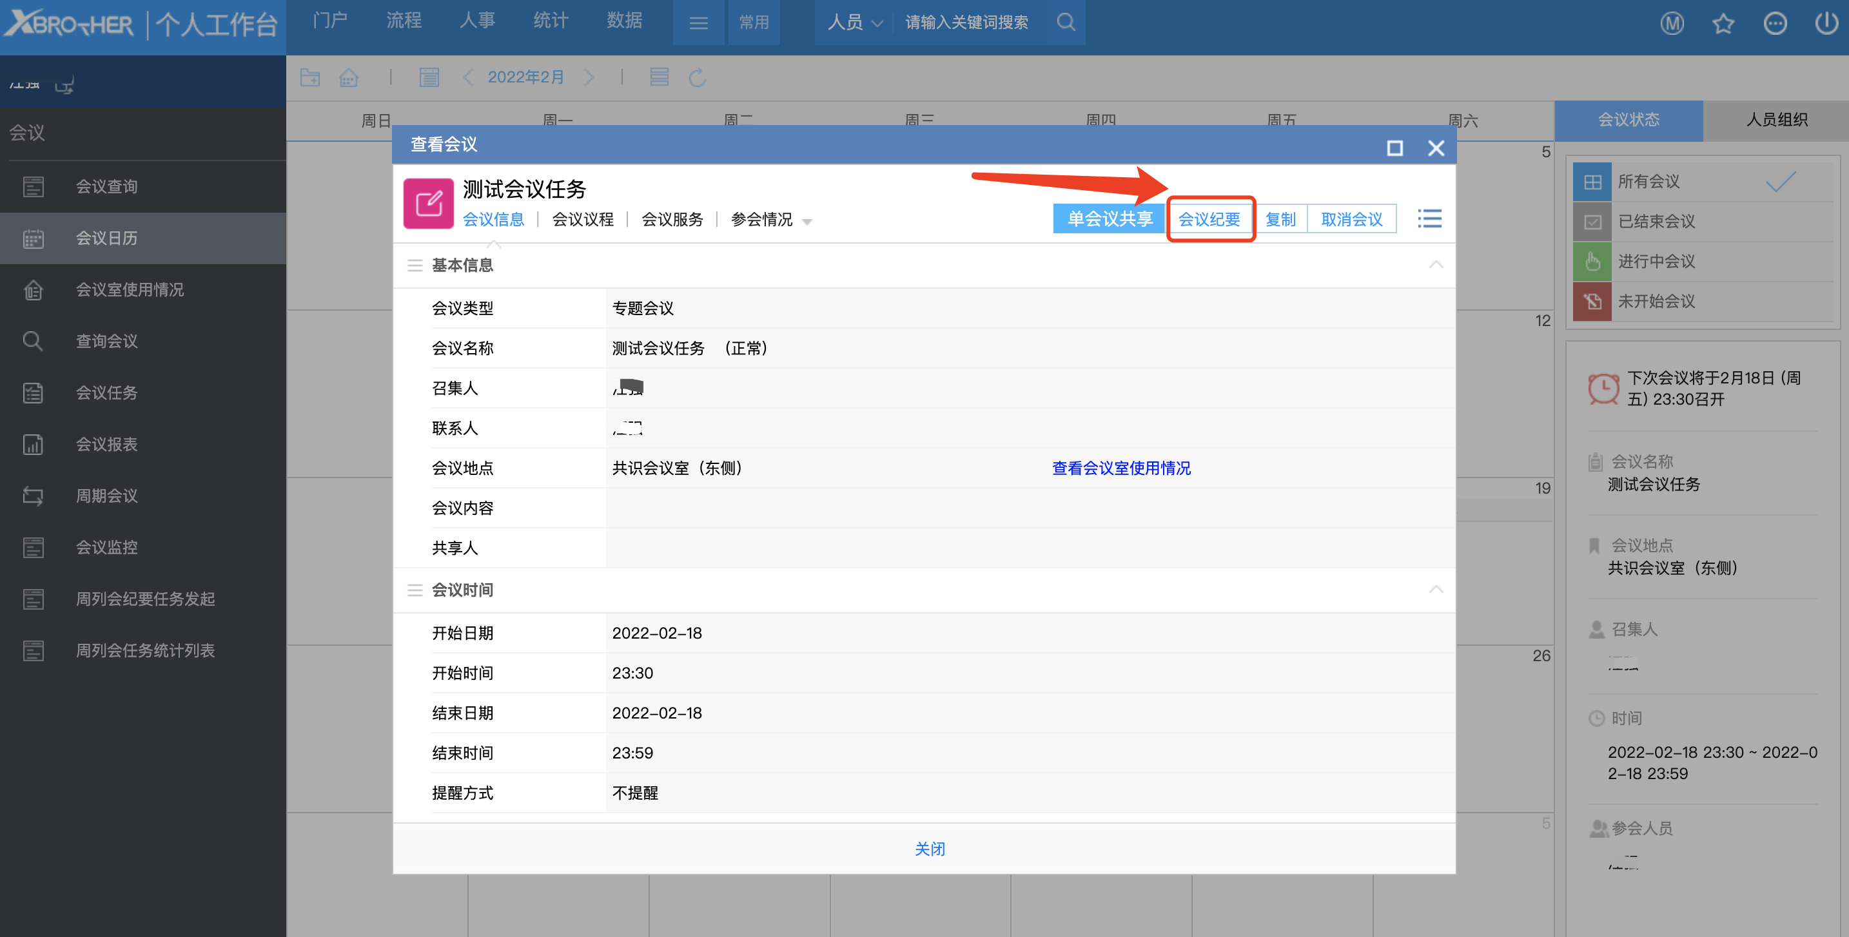Click 关闭 at dialog bottom
The width and height of the screenshot is (1849, 937).
pos(929,848)
